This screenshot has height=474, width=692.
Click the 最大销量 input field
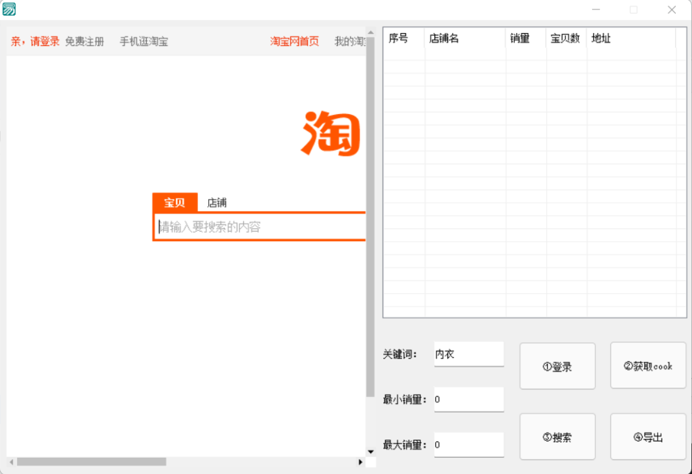pos(468,444)
